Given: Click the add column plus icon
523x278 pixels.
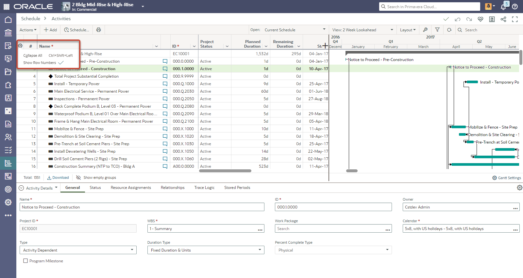Looking at the screenshot, I should tap(325, 46).
